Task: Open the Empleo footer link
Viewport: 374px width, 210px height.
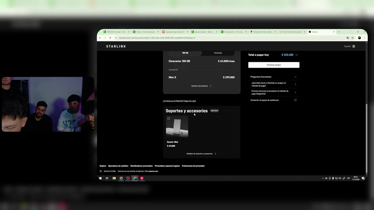Action: click(x=103, y=166)
